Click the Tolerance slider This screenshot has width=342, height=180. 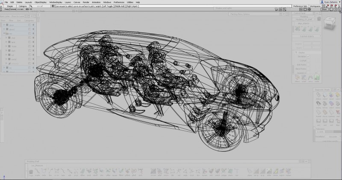pyautogui.click(x=333, y=132)
